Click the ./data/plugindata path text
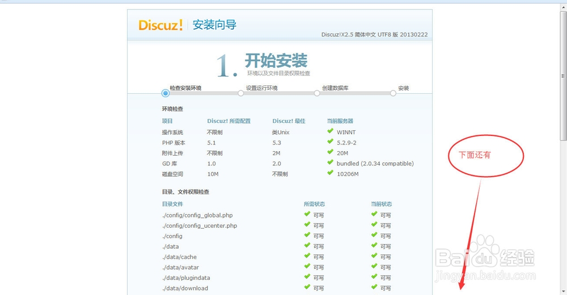This screenshot has height=295, width=567. 186,278
